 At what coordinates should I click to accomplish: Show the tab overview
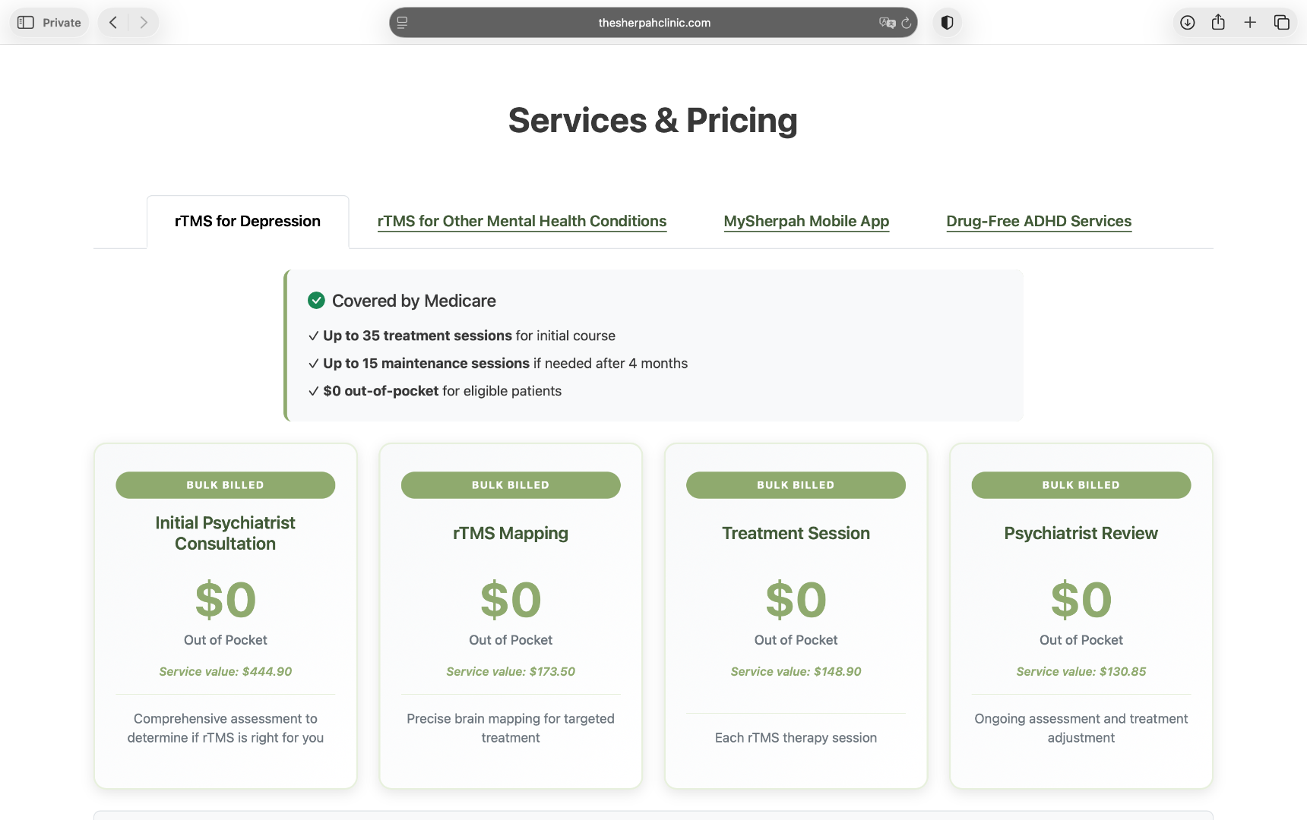(x=1282, y=23)
